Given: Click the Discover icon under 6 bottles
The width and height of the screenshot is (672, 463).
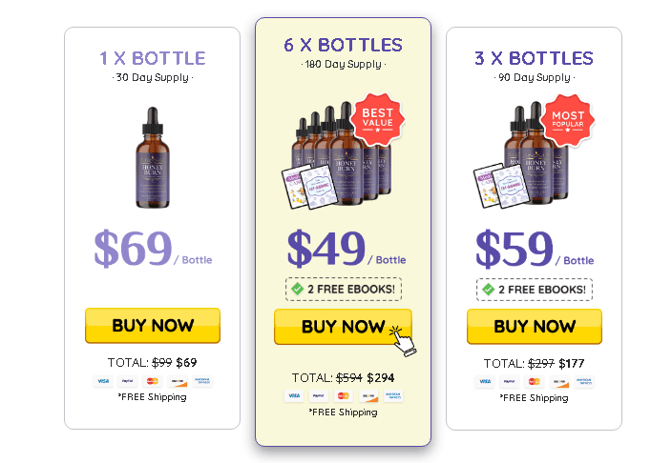Looking at the screenshot, I should click(368, 395).
